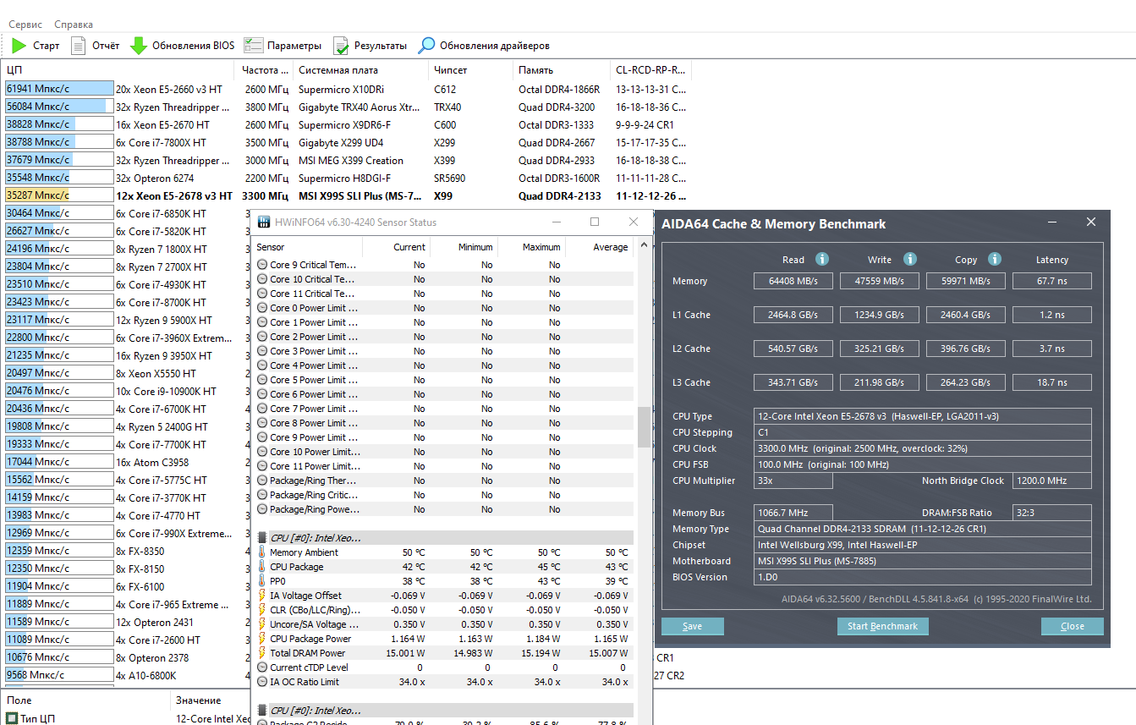The height and width of the screenshot is (725, 1136).
Task: Select the Memory Ambient thermometer icon
Action: (262, 552)
